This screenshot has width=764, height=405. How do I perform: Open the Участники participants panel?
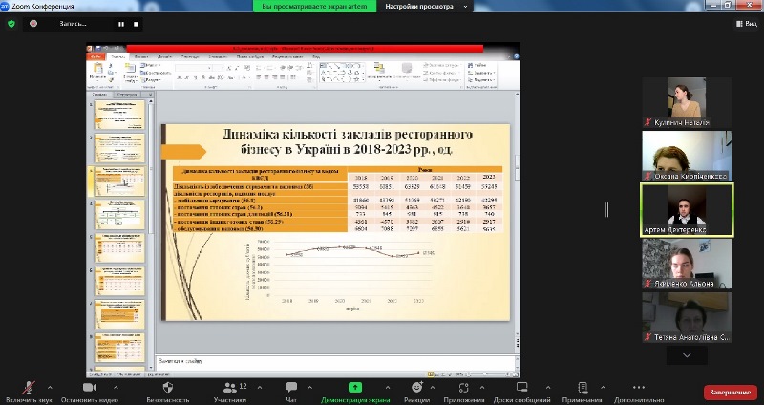[x=229, y=388]
